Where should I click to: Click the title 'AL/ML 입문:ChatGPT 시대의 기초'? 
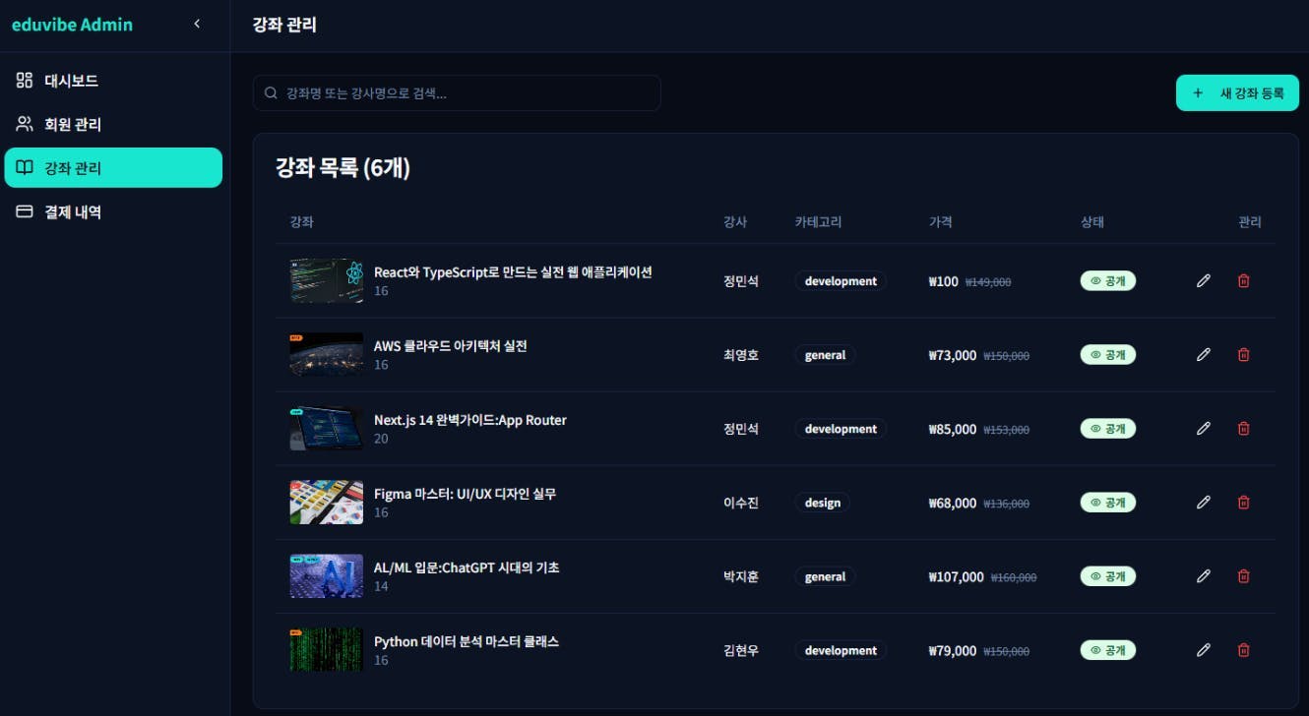(467, 567)
